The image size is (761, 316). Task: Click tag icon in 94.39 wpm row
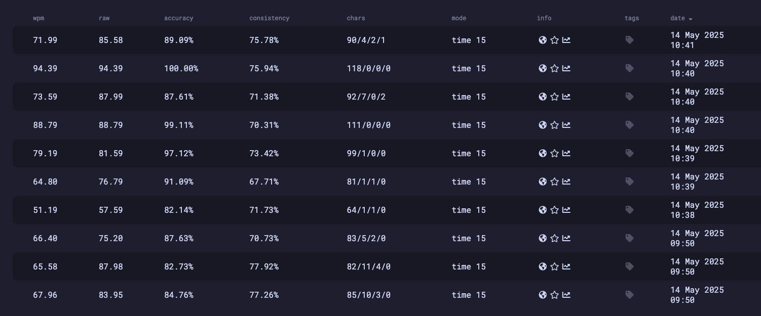[x=629, y=68]
